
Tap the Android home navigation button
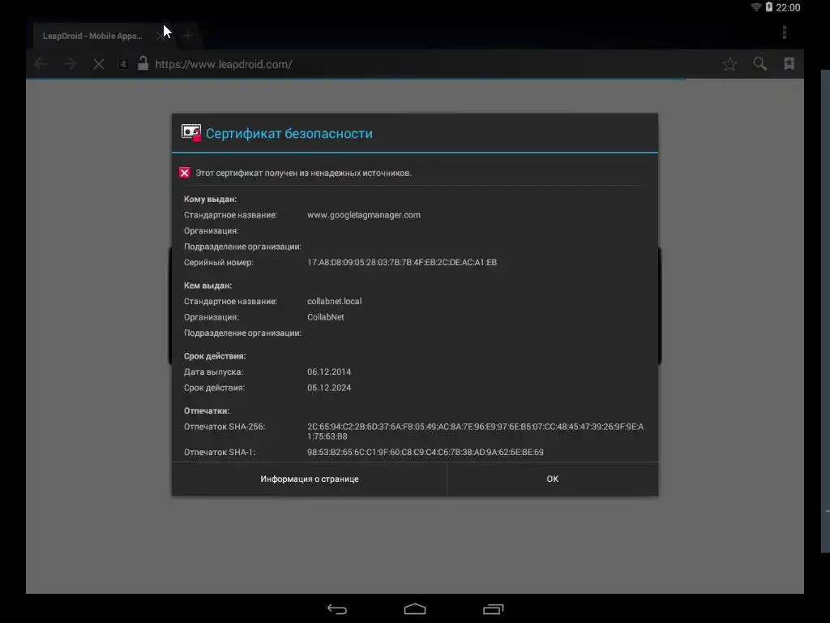(415, 609)
